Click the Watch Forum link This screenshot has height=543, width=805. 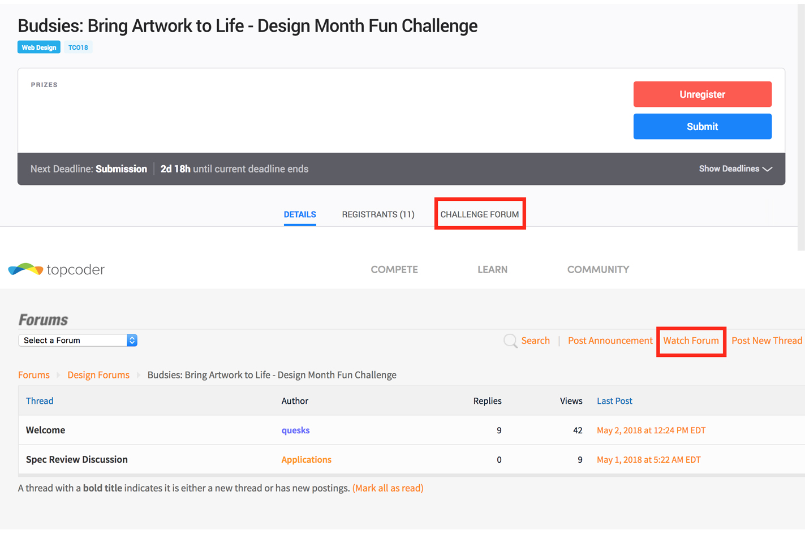pyautogui.click(x=691, y=341)
